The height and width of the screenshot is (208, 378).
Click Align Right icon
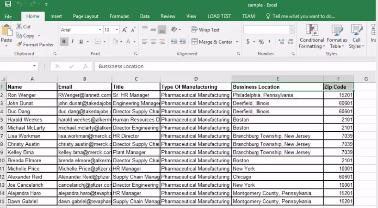[162, 42]
